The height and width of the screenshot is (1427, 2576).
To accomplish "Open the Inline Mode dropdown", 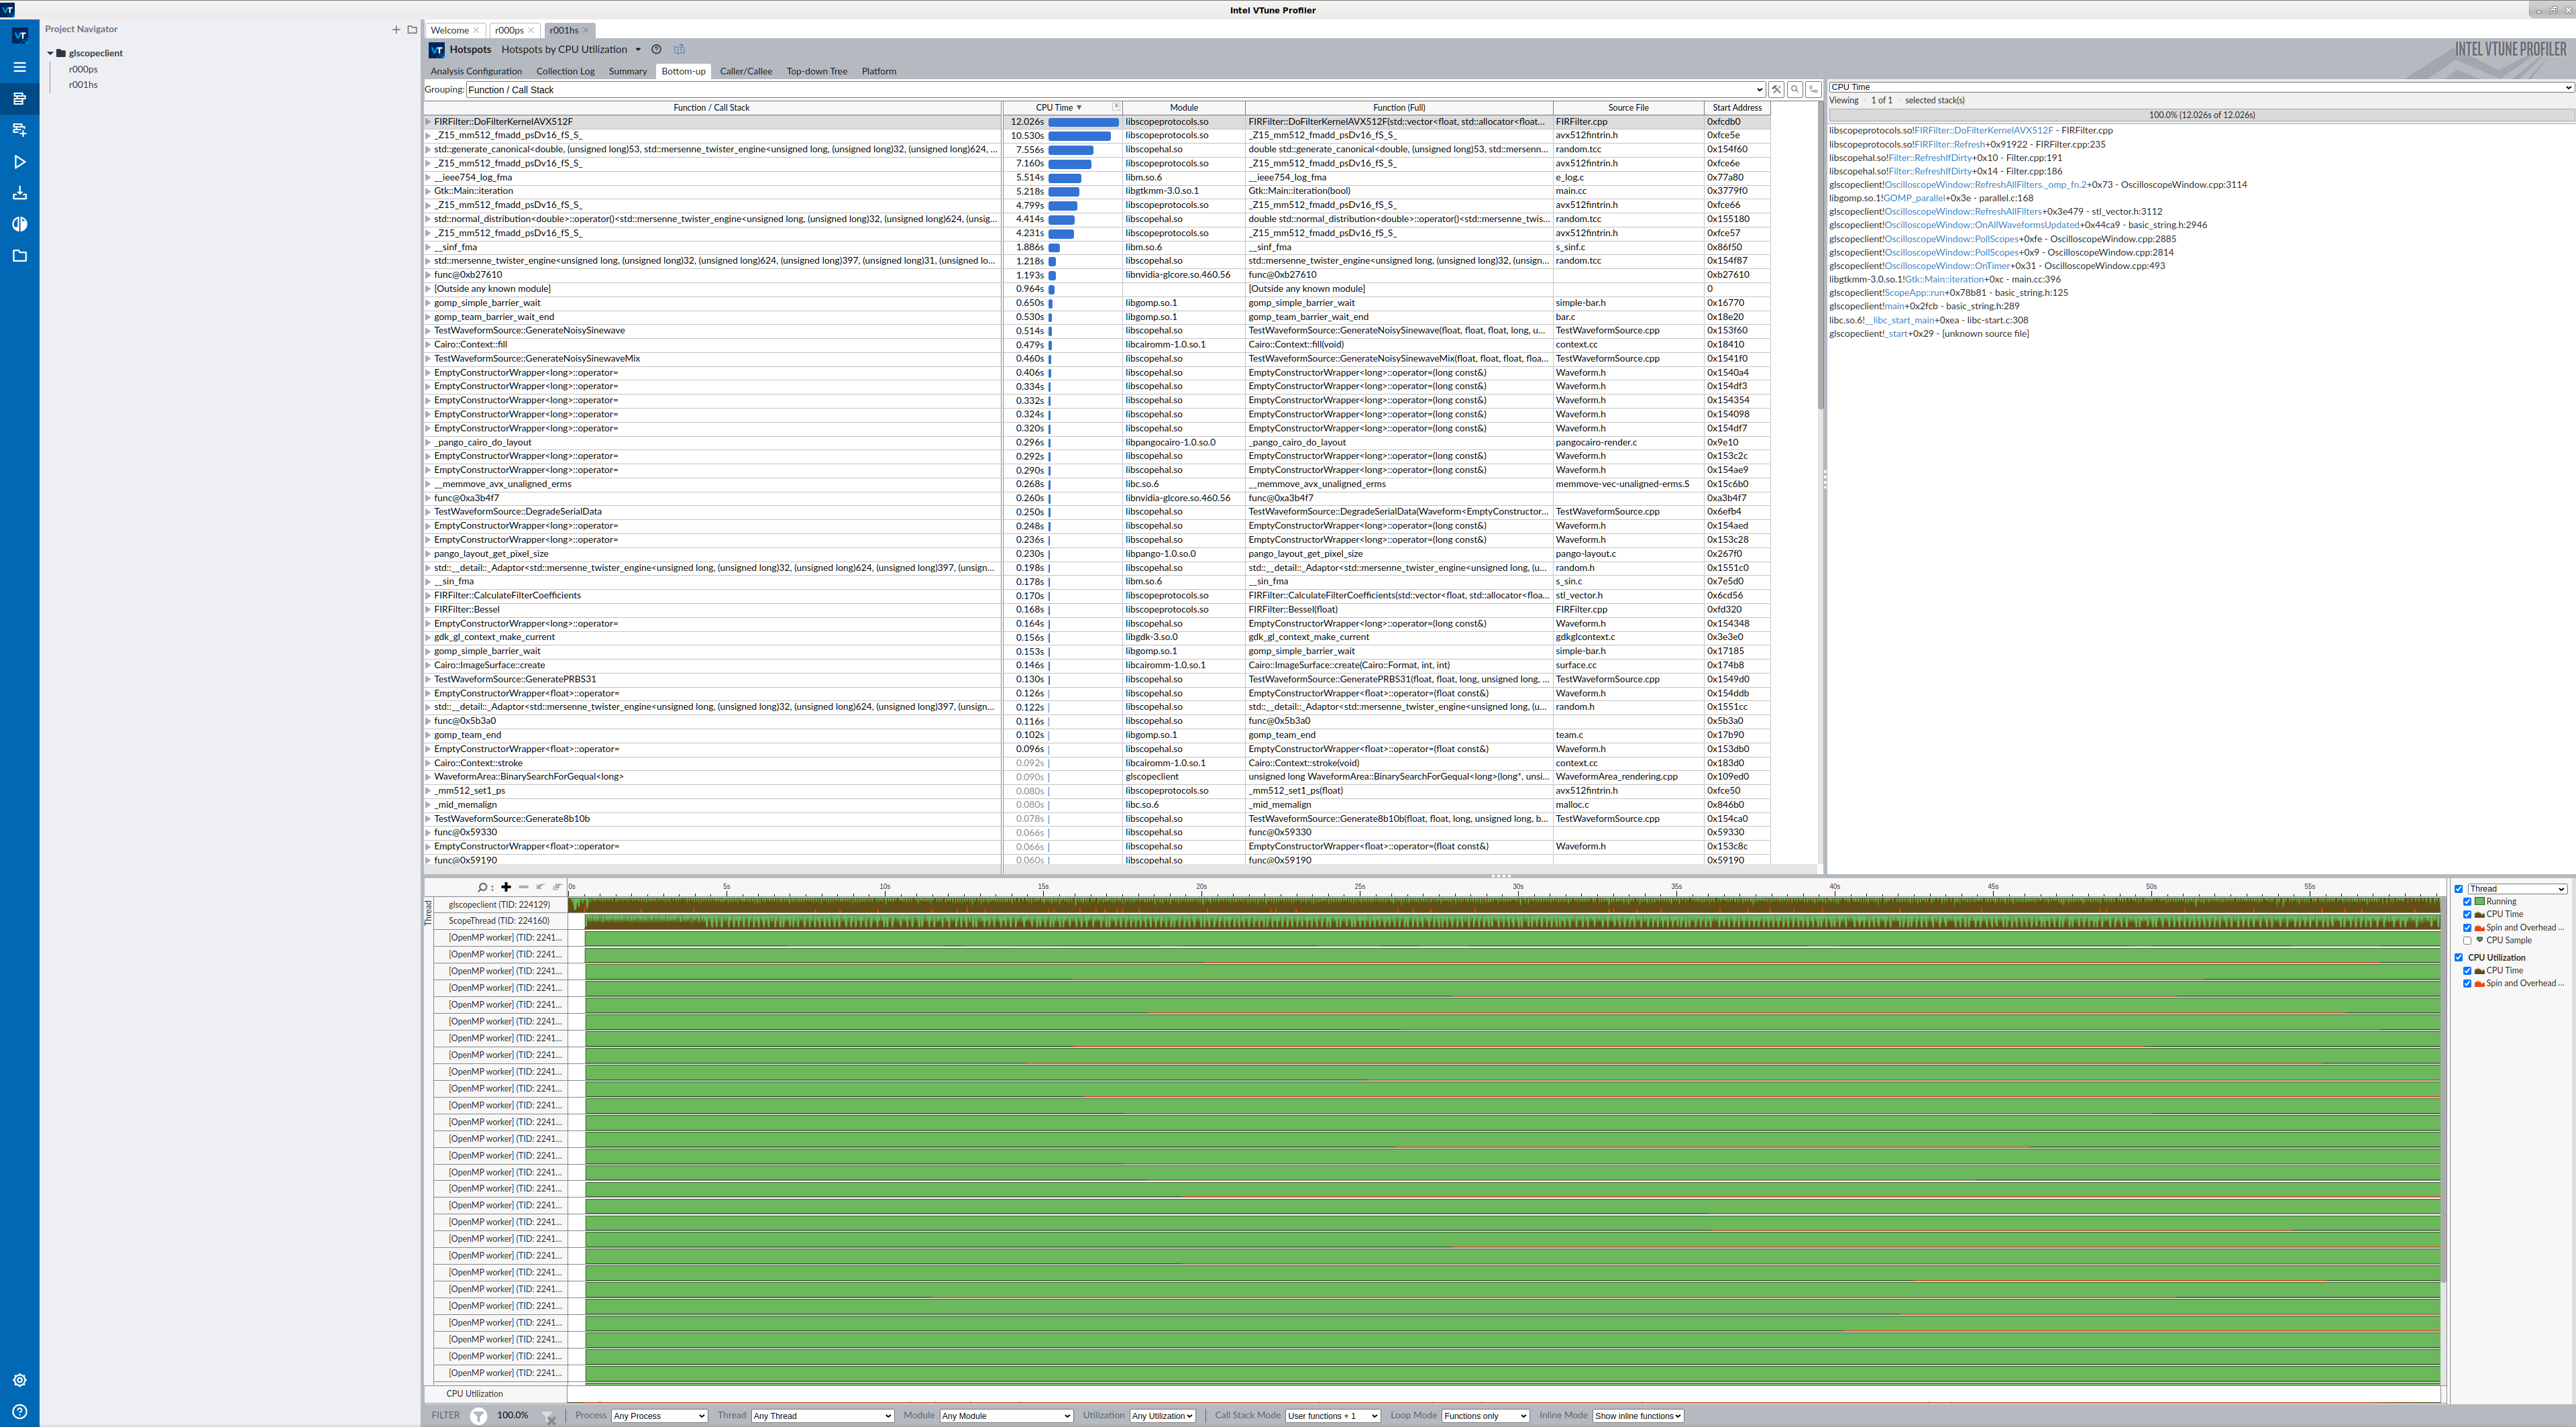I will (x=1638, y=1416).
